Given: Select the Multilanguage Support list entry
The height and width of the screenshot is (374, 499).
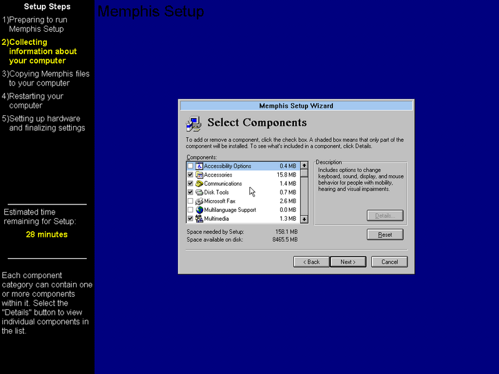Looking at the screenshot, I should [243, 210].
